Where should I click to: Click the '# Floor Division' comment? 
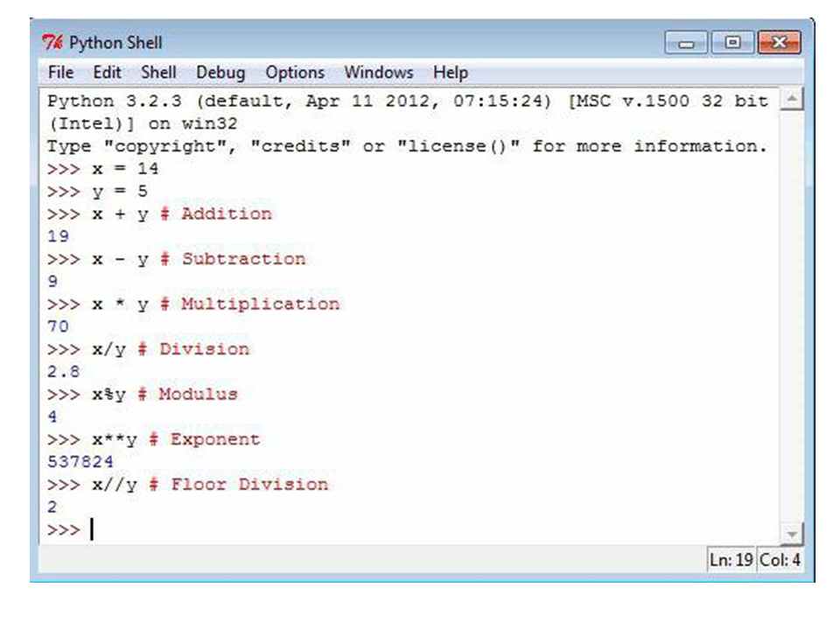[238, 484]
